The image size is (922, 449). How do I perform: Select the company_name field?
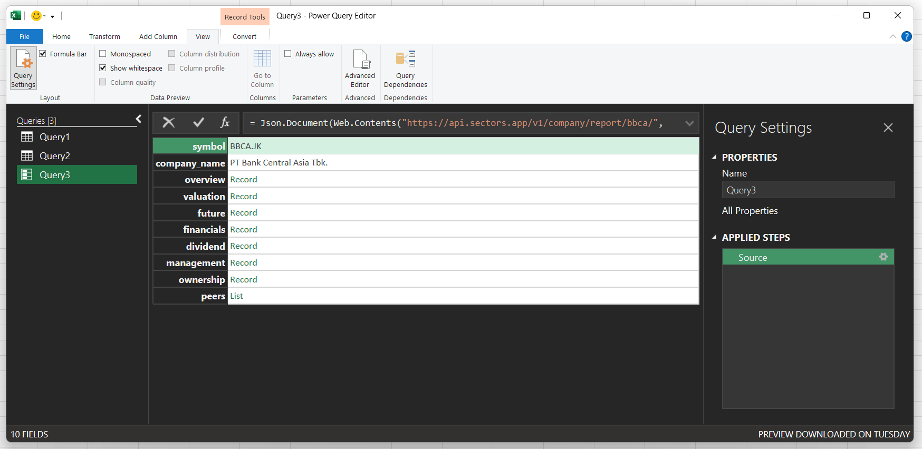pyautogui.click(x=190, y=163)
